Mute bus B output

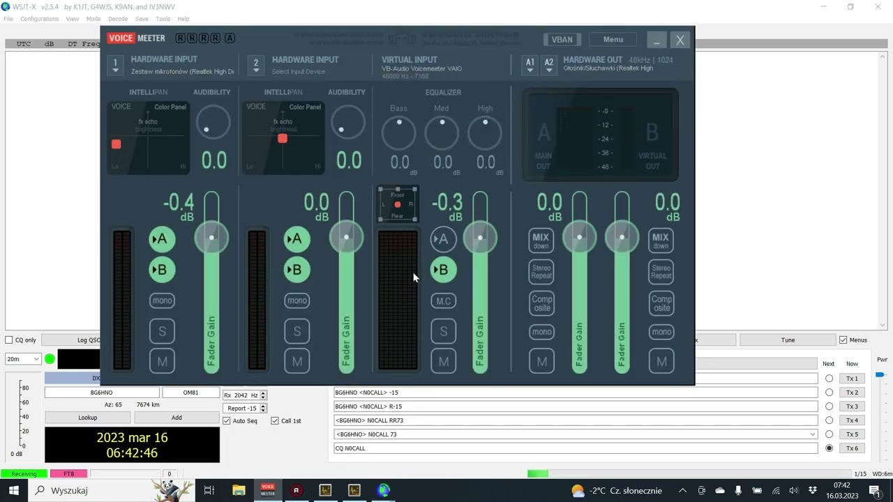(x=661, y=361)
